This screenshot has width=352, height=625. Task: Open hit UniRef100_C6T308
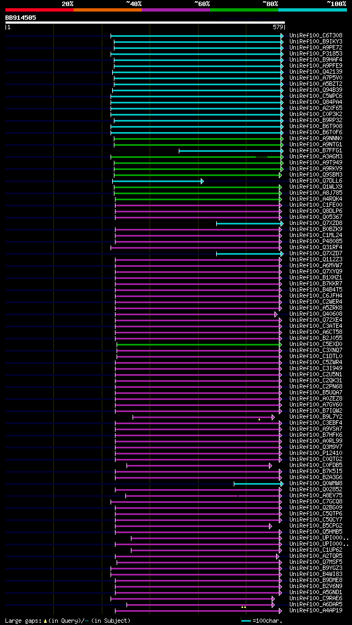click(x=316, y=35)
